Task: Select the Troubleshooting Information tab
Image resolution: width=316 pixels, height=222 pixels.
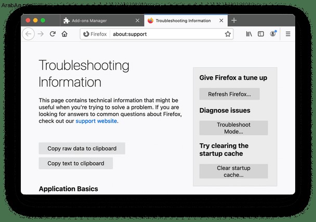Action: 186,20
